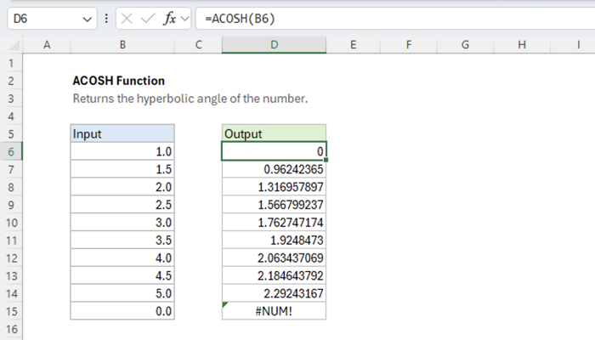Select input cell with value 1.0
This screenshot has width=595, height=340.
(122, 151)
